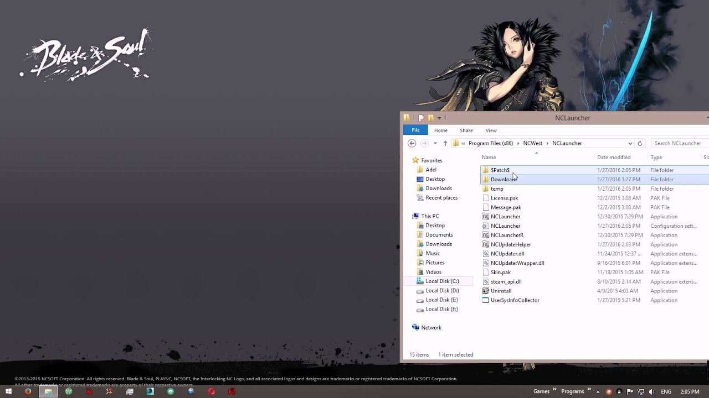
Task: Select Recent places in sidebar
Action: [x=441, y=197]
